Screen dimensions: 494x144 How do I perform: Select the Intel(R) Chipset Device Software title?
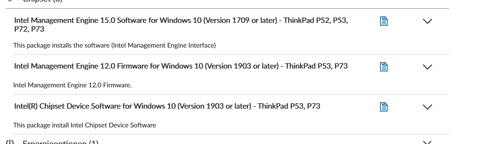click(x=167, y=106)
